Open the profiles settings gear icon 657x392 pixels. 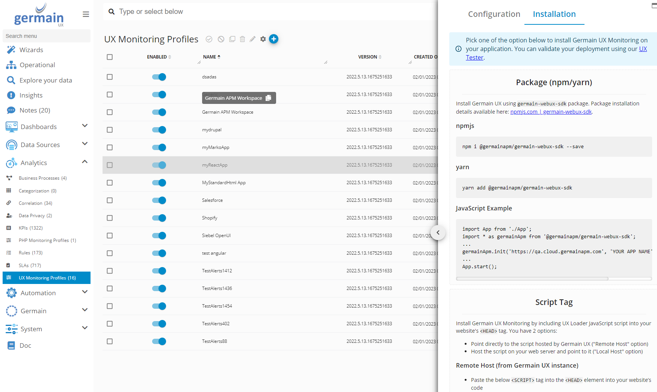coord(263,39)
